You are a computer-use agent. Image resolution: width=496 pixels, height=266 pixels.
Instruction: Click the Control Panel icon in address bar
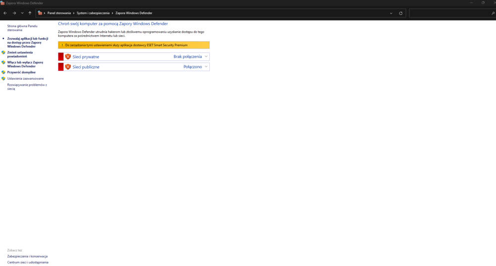pyautogui.click(x=40, y=13)
